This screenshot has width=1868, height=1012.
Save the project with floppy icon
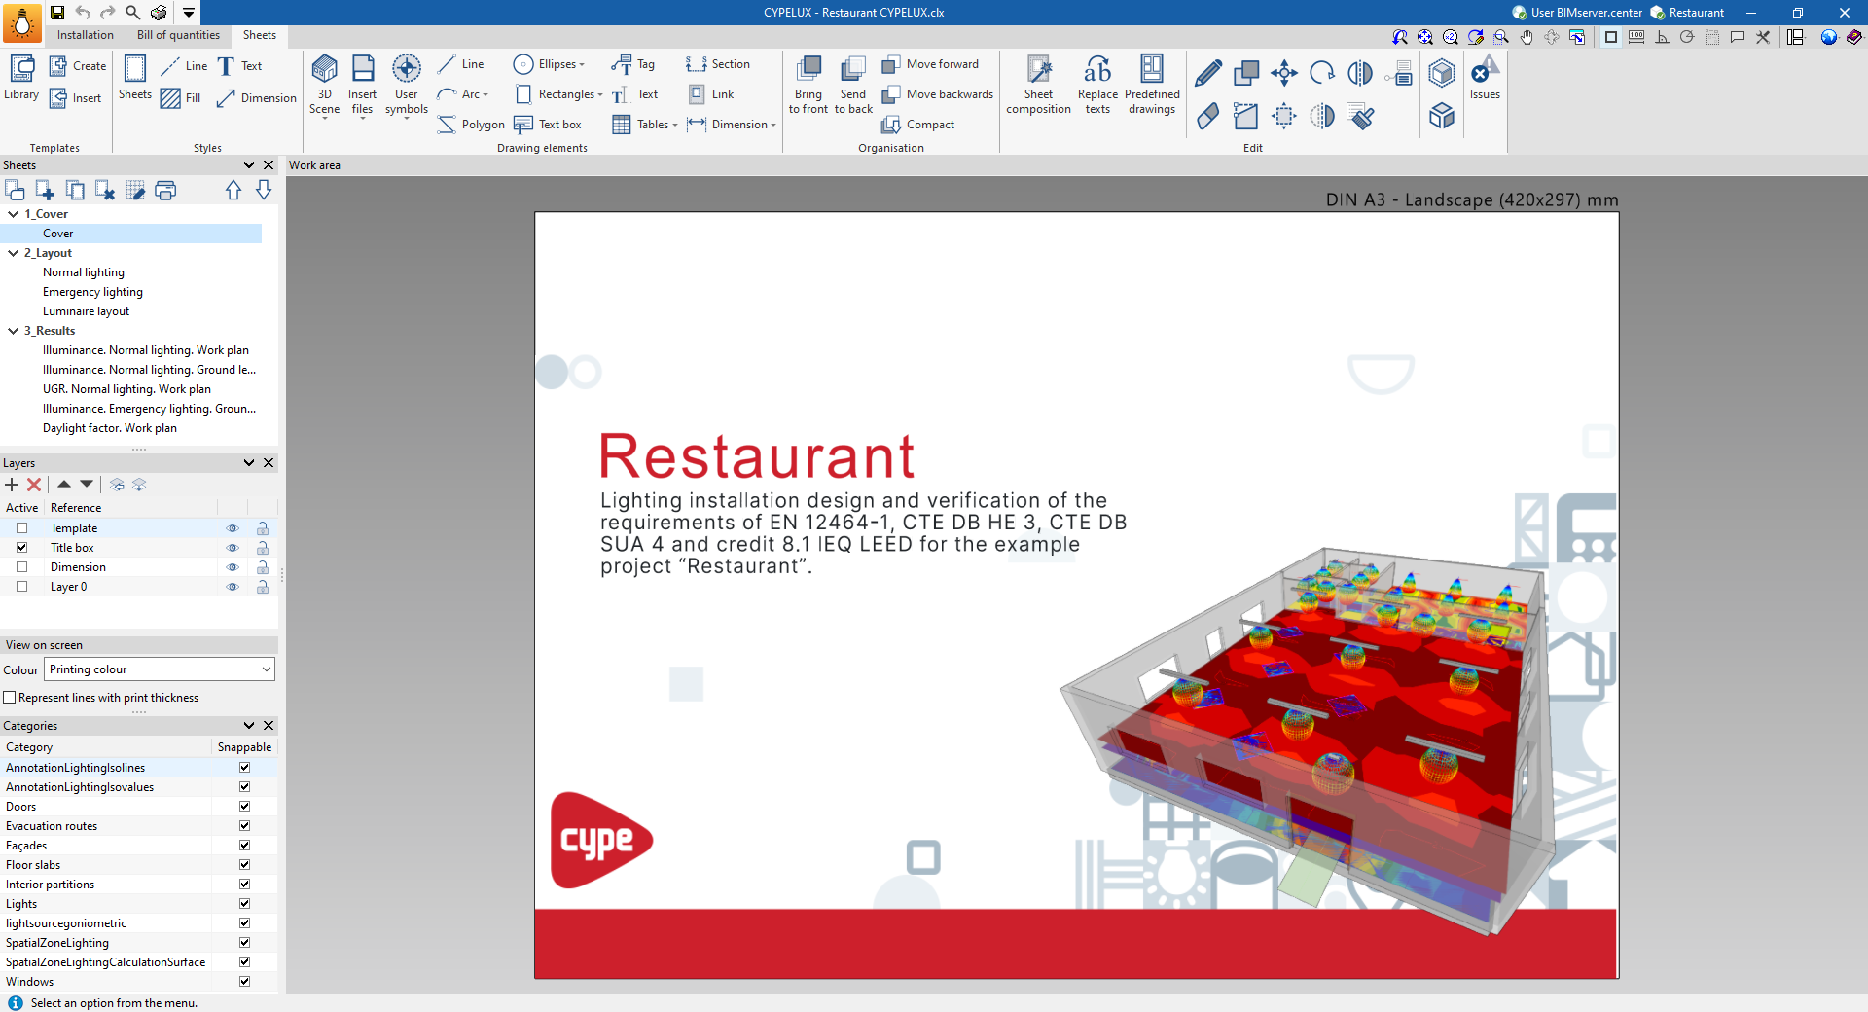(57, 13)
